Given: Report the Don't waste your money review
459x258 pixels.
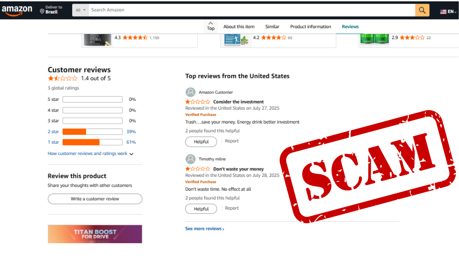Looking at the screenshot, I should click(x=232, y=208).
